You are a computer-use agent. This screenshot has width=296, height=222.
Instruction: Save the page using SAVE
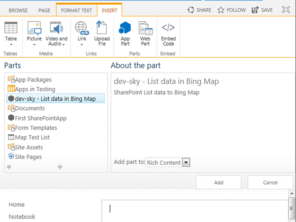tap(262, 10)
